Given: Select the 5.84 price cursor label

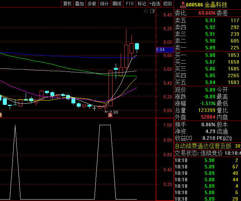Looking at the screenshot, I should [x=165, y=50].
